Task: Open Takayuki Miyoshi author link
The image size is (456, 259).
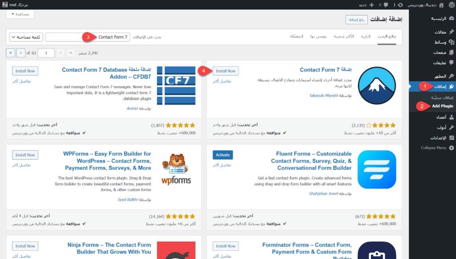Action: [323, 96]
